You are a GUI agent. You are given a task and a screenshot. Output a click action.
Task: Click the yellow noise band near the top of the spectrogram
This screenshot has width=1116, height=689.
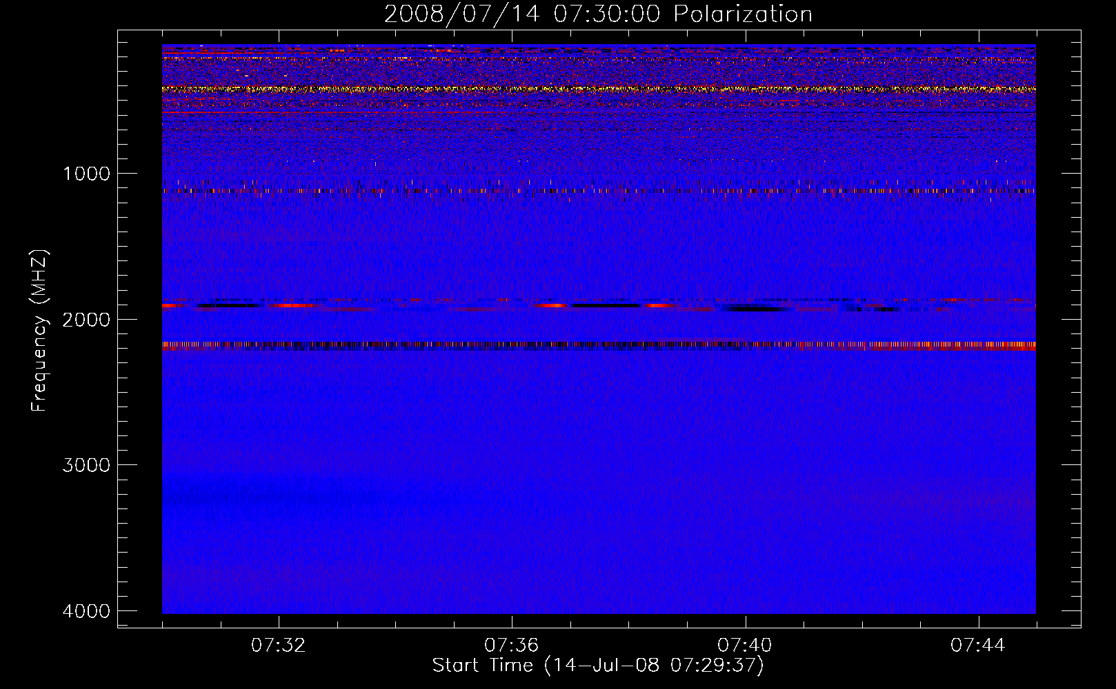coord(599,89)
